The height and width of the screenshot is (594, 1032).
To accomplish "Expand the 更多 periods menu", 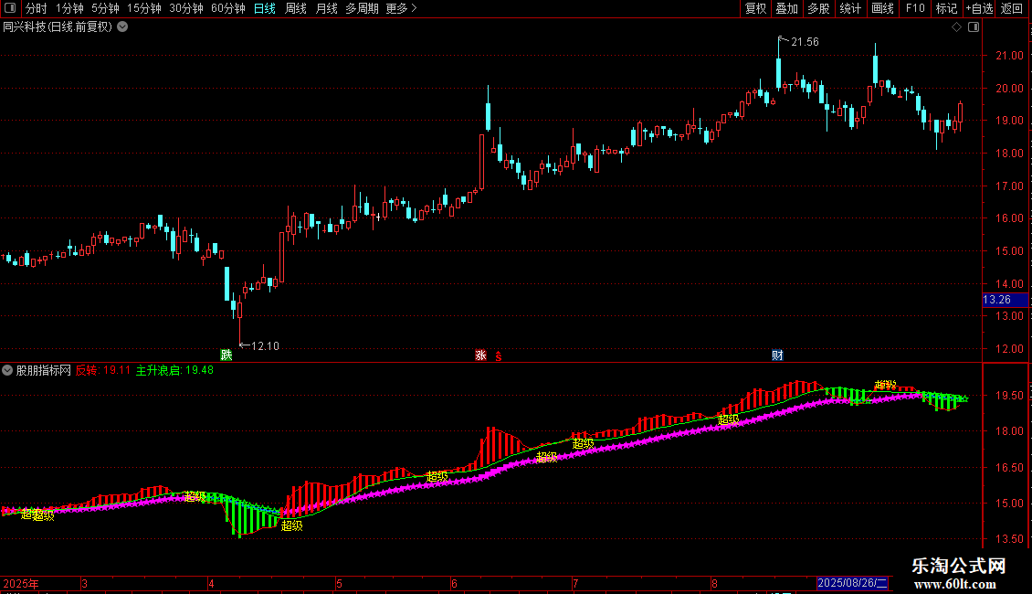I will point(401,8).
